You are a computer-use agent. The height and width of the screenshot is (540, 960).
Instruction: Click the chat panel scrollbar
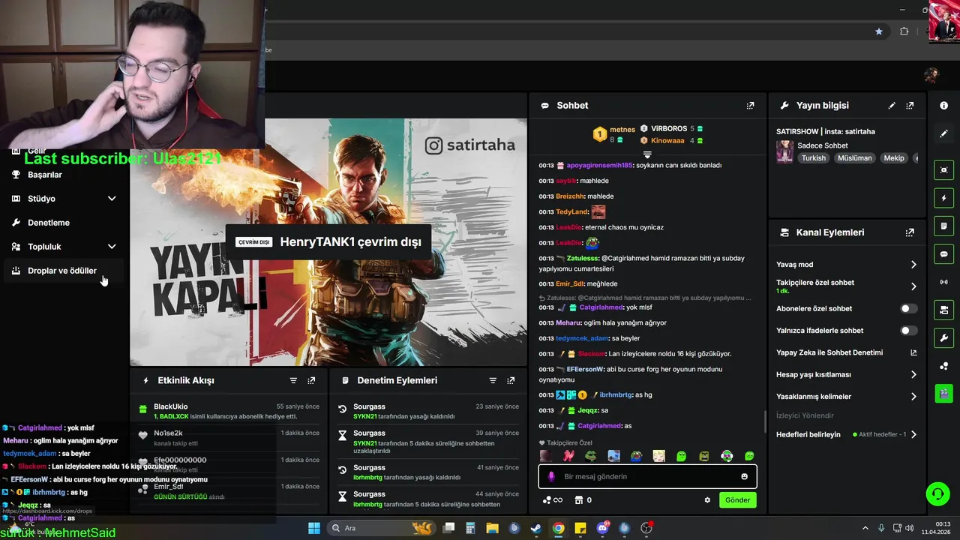[764, 421]
